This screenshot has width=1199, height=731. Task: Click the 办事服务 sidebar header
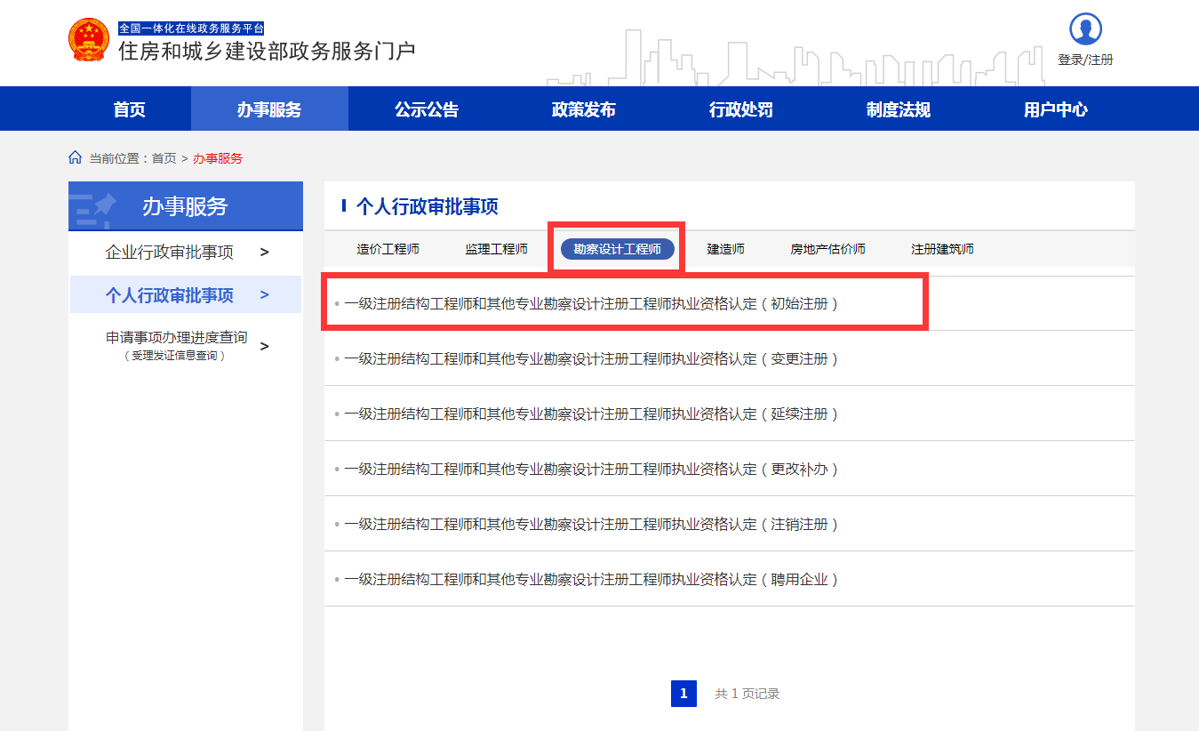[186, 206]
